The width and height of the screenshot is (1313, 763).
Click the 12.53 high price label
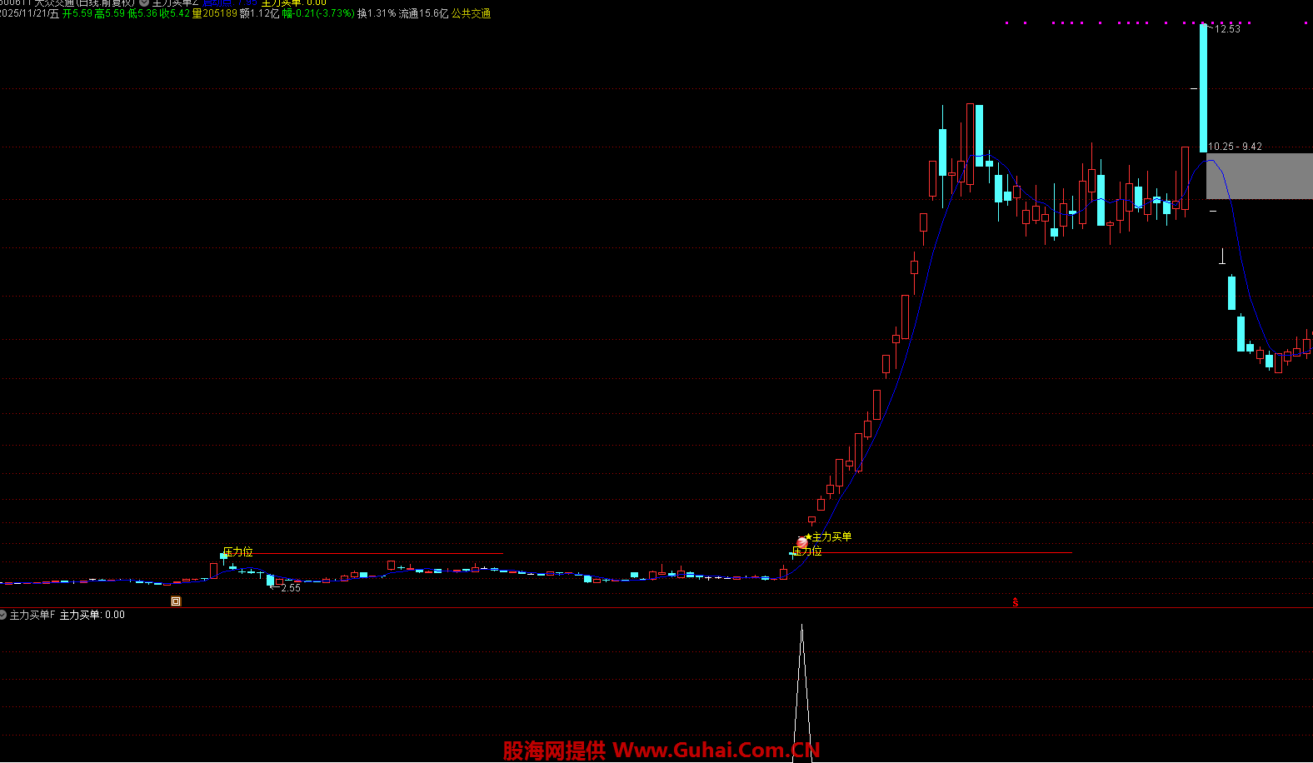click(1227, 29)
